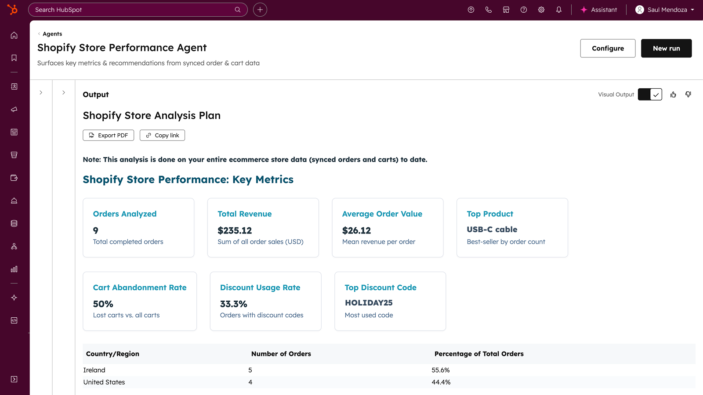Give thumbs up to the output

click(673, 94)
